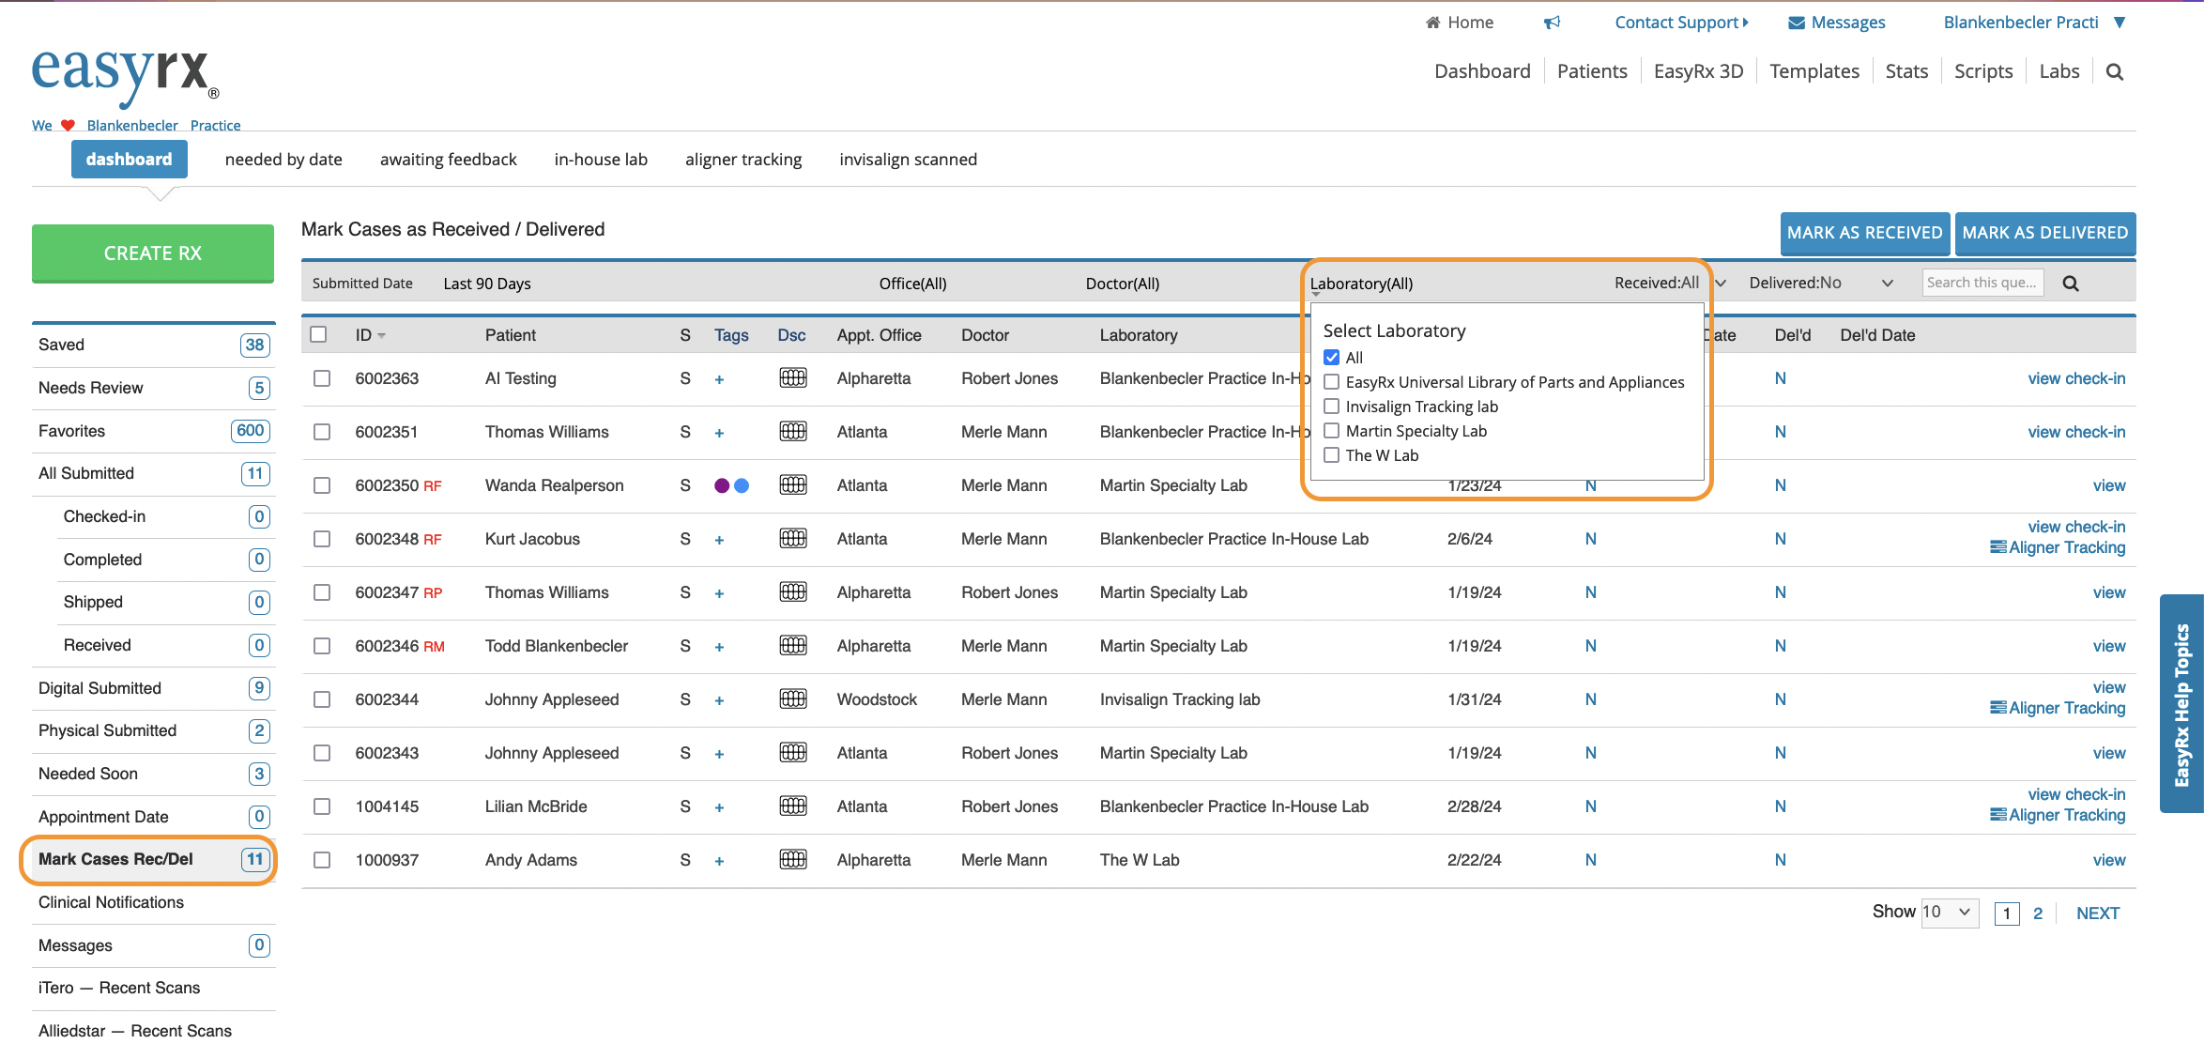Open the Doctor(All) filter dropdown
This screenshot has width=2204, height=1044.
coord(1123,284)
